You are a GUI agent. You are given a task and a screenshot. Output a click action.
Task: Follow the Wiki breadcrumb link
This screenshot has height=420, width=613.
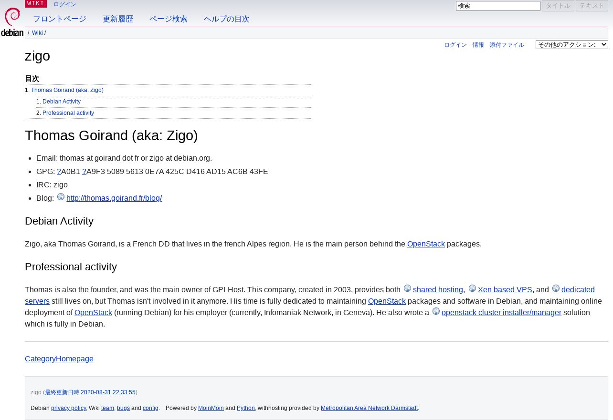[37, 33]
